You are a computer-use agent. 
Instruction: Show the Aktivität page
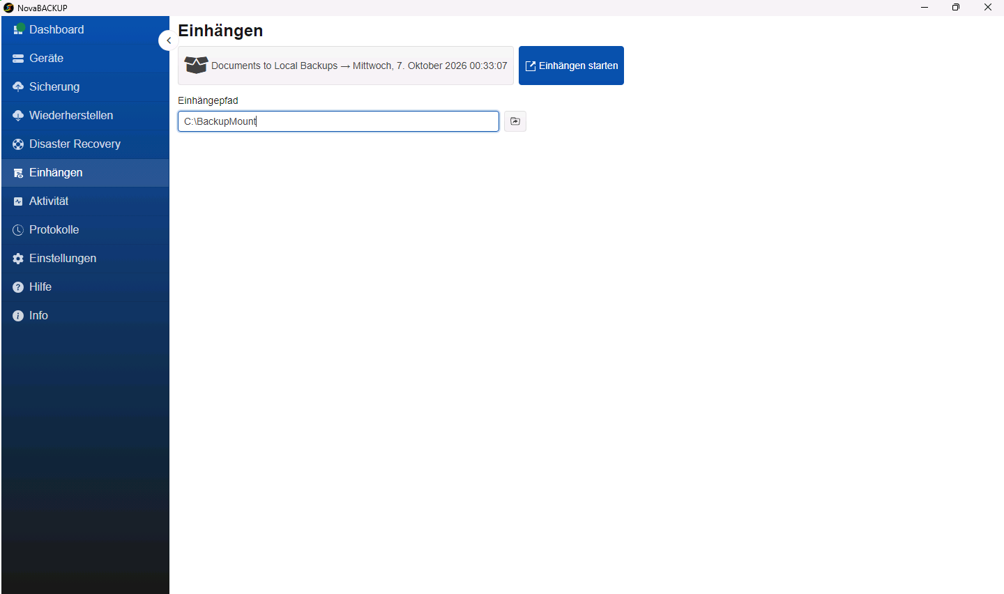(85, 201)
